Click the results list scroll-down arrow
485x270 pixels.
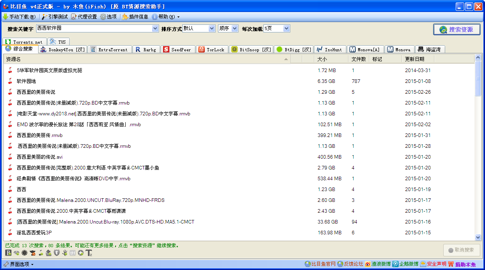tap(478, 237)
